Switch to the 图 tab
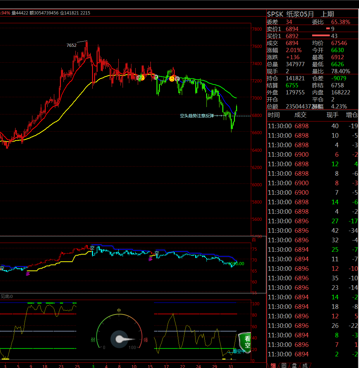Image resolution: width=359 pixels, height=368 pixels. pyautogui.click(x=284, y=366)
